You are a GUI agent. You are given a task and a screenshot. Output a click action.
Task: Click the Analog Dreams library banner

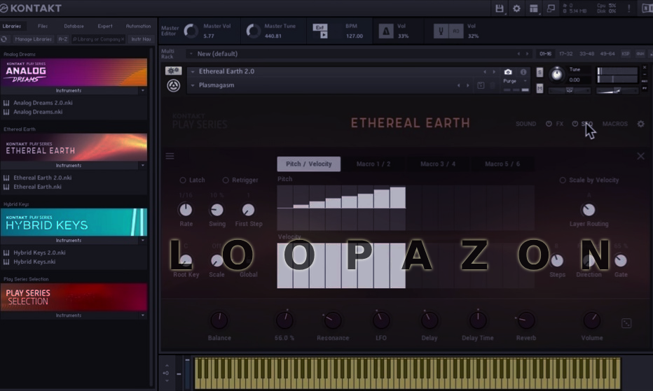[x=74, y=72]
